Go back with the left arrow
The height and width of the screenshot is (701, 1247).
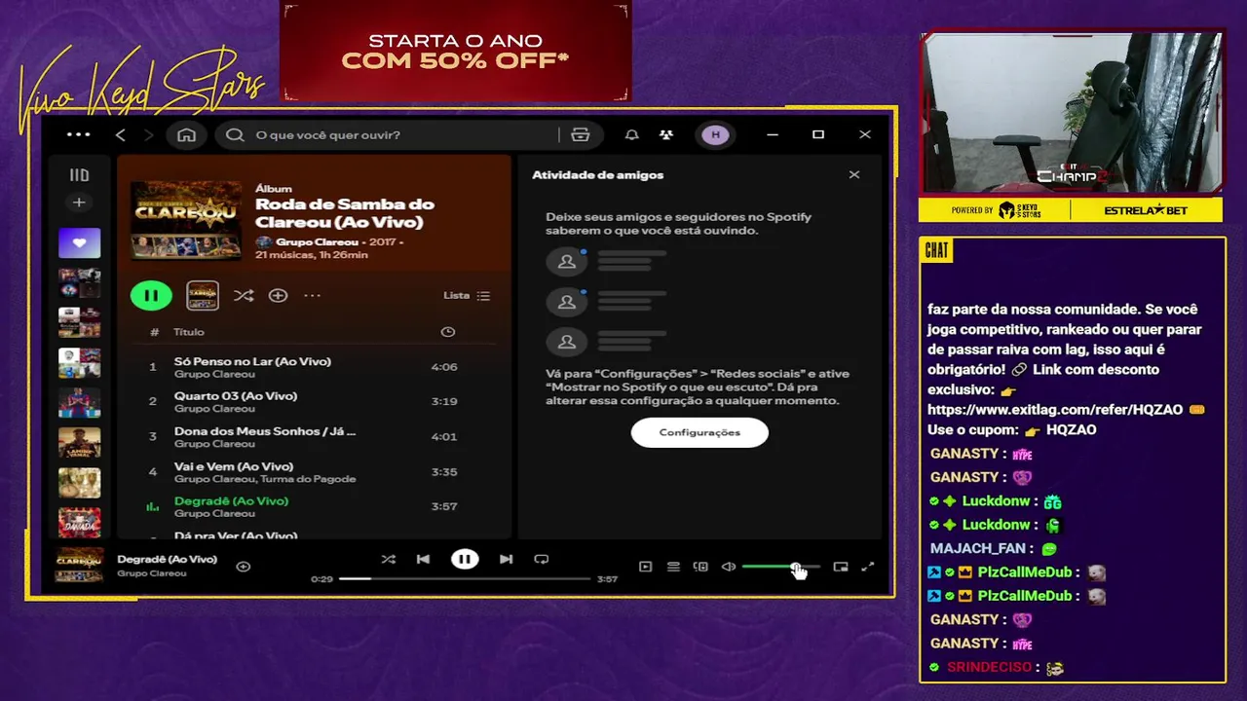coord(121,134)
